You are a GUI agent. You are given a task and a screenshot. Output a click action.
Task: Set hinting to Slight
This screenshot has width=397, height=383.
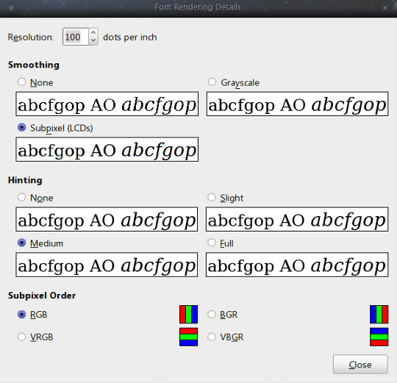(x=212, y=197)
